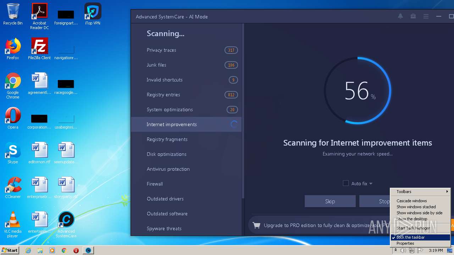Screen dimensions: 454x255
Task: Click Opera icon in taskbar
Action: (x=76, y=250)
